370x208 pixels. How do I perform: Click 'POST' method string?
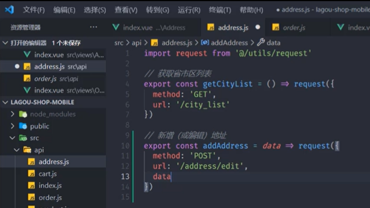[x=203, y=156]
